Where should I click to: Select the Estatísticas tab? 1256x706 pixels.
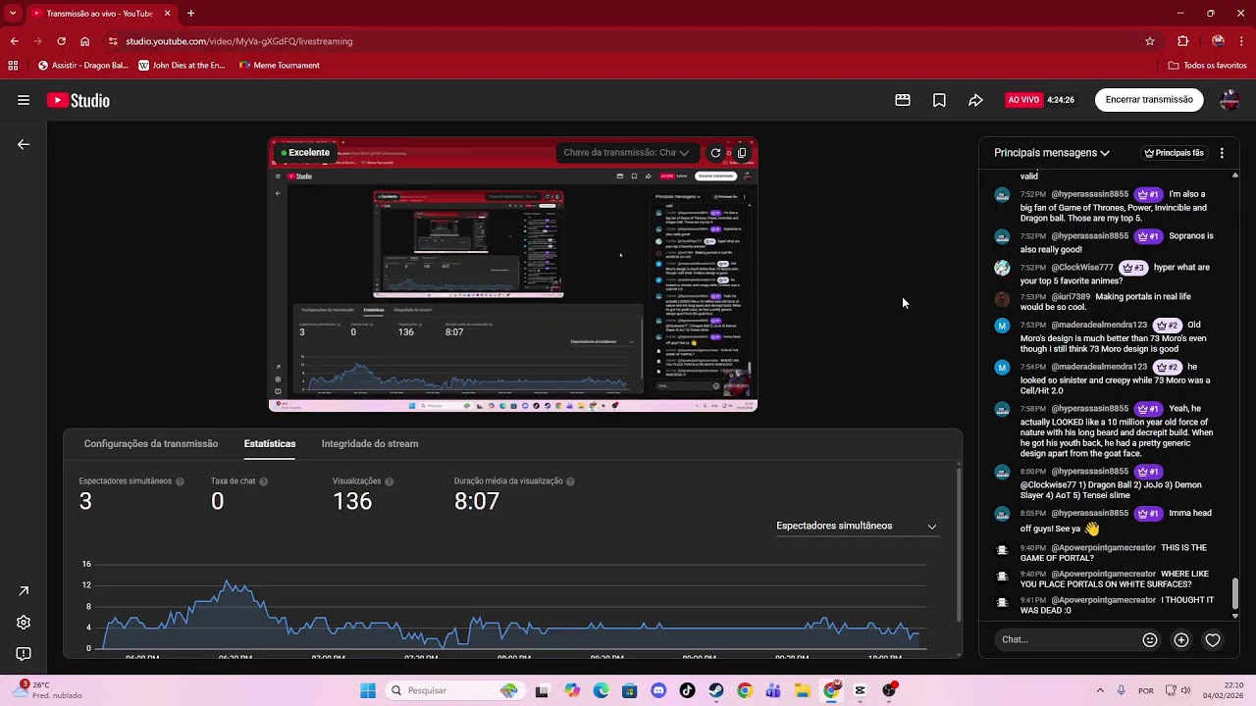click(x=270, y=443)
